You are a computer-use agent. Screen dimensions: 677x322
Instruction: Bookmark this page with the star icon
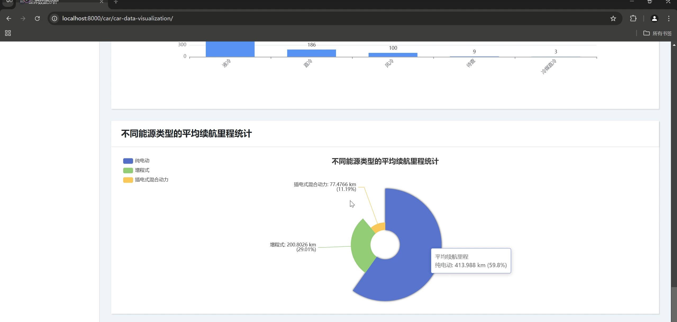[613, 19]
